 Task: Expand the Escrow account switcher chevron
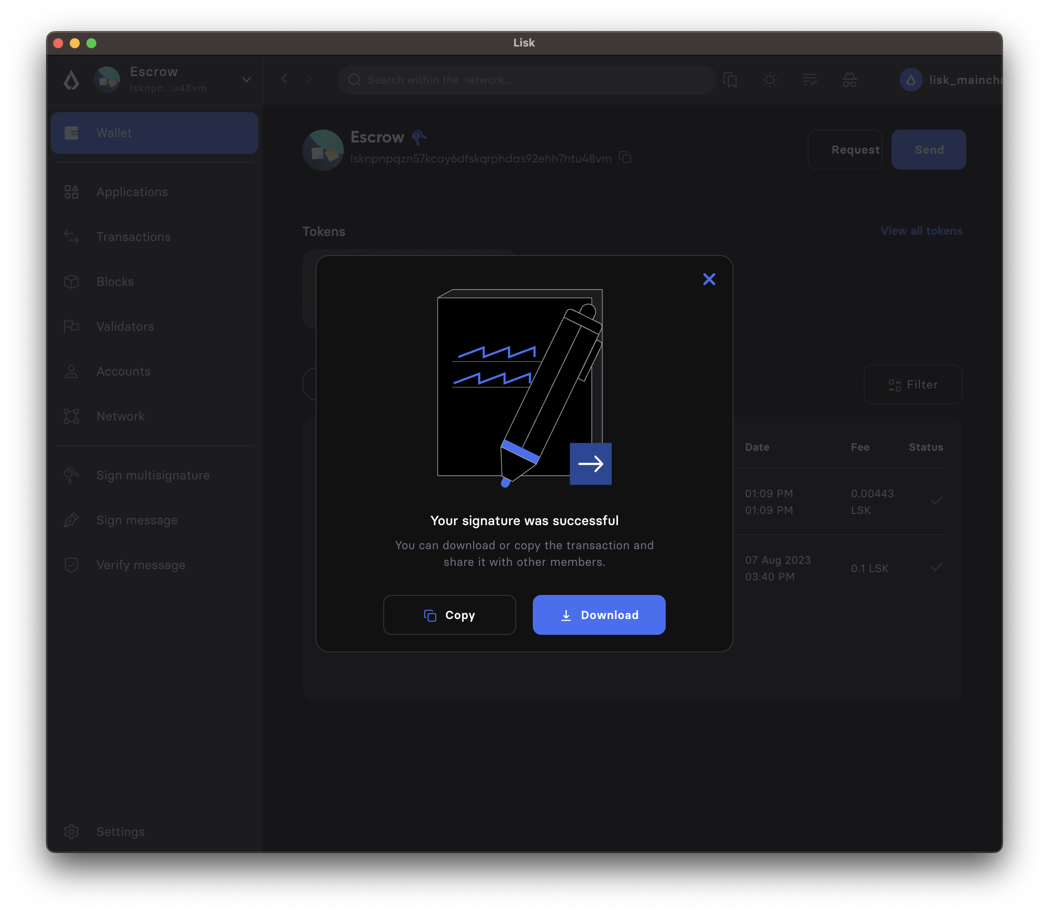point(247,80)
